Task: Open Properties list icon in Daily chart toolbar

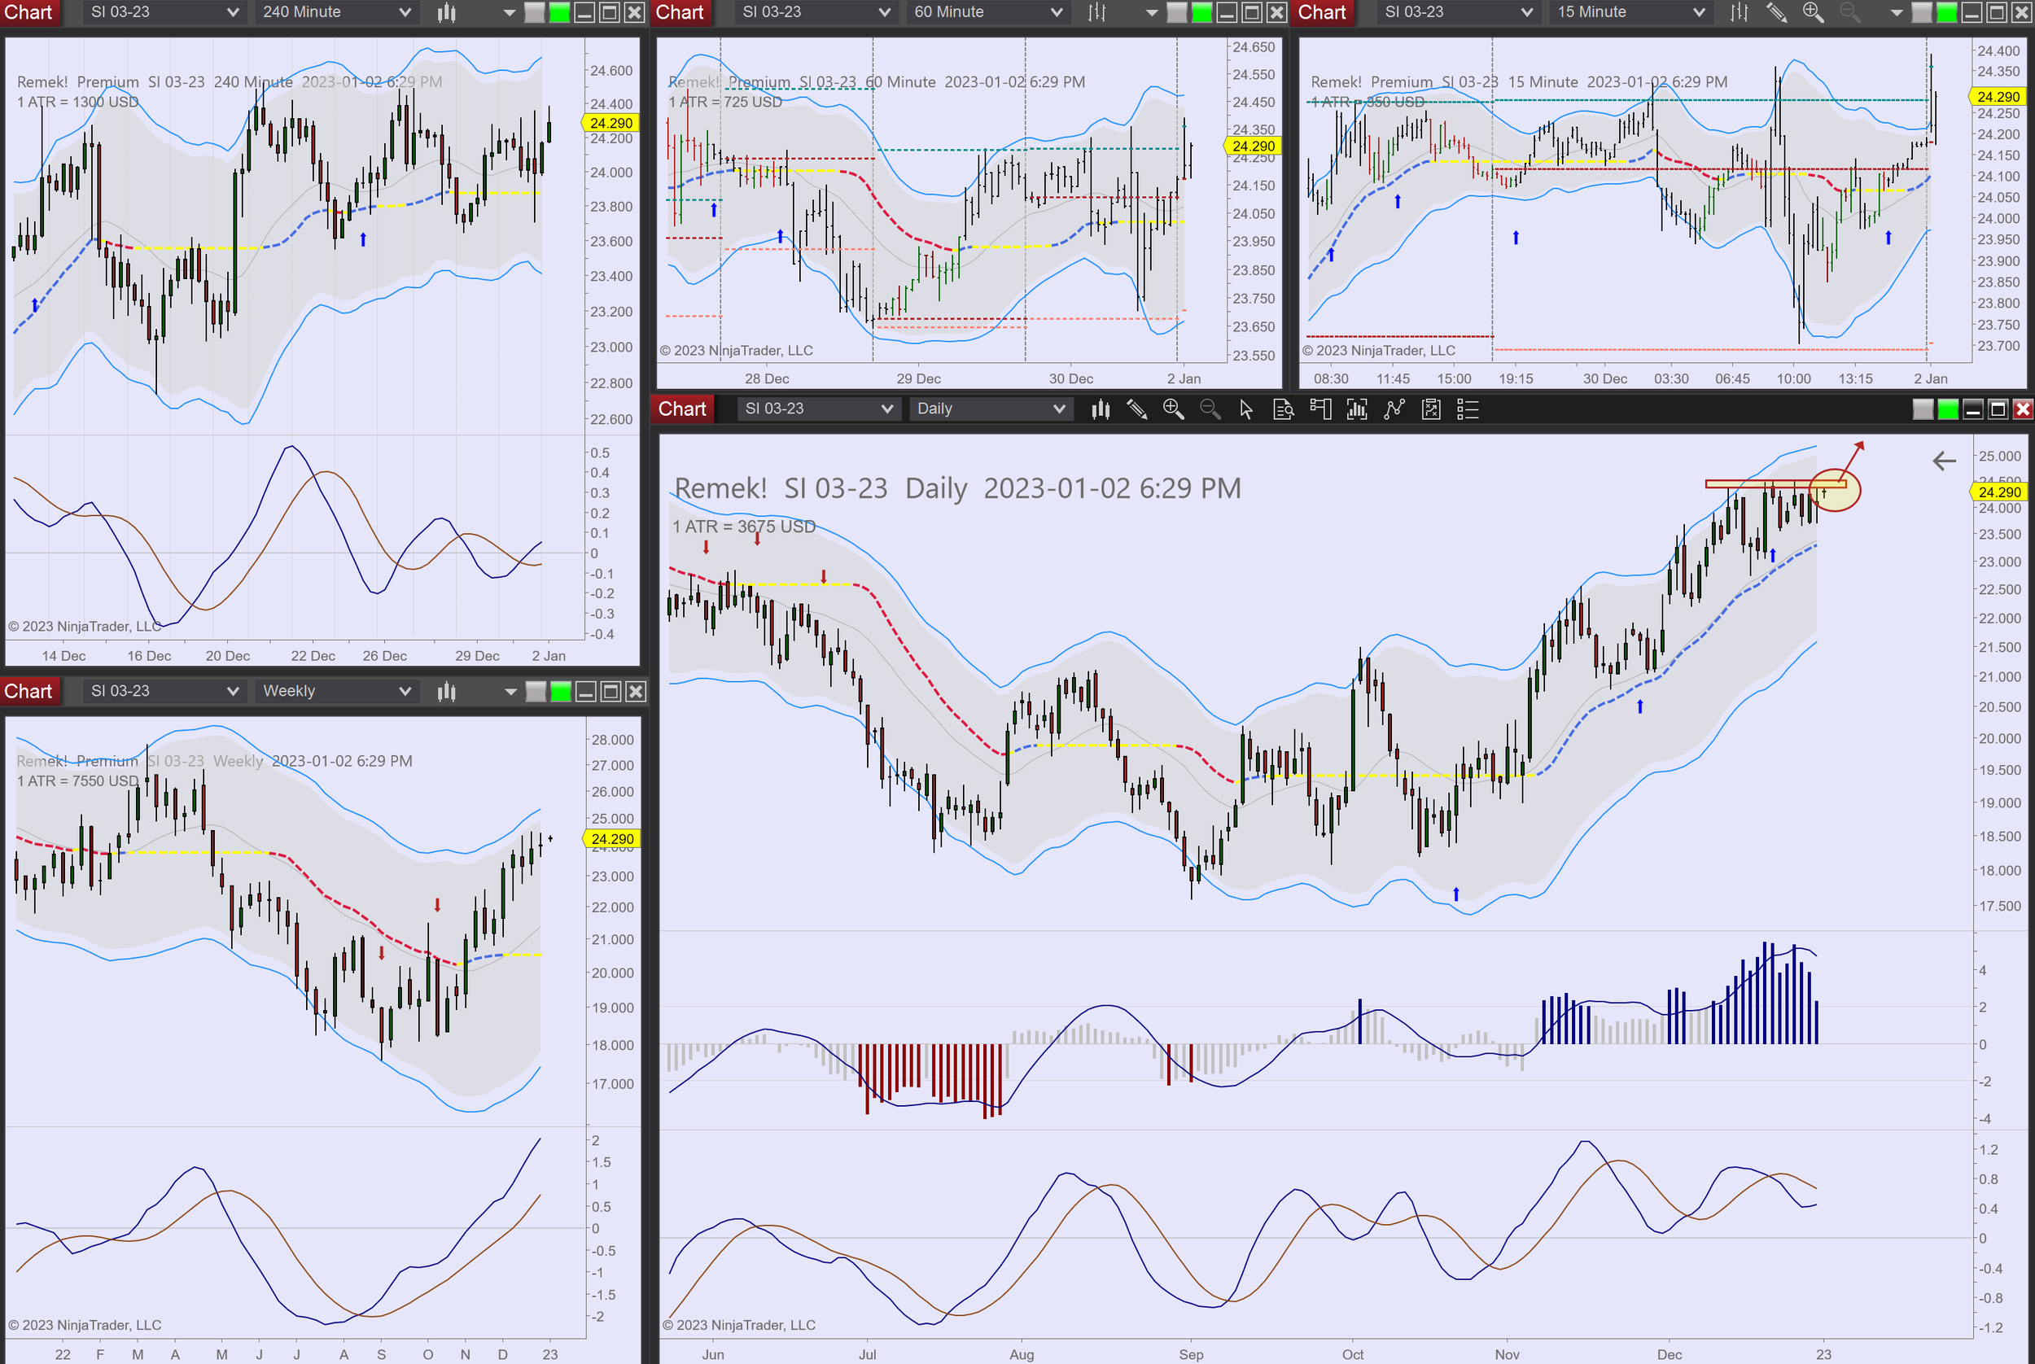Action: (1468, 409)
